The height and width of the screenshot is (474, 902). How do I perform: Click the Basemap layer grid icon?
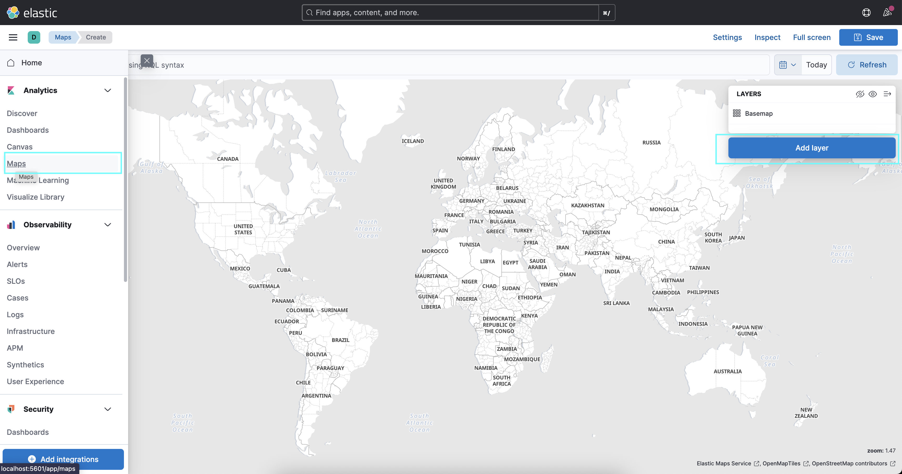coord(737,113)
